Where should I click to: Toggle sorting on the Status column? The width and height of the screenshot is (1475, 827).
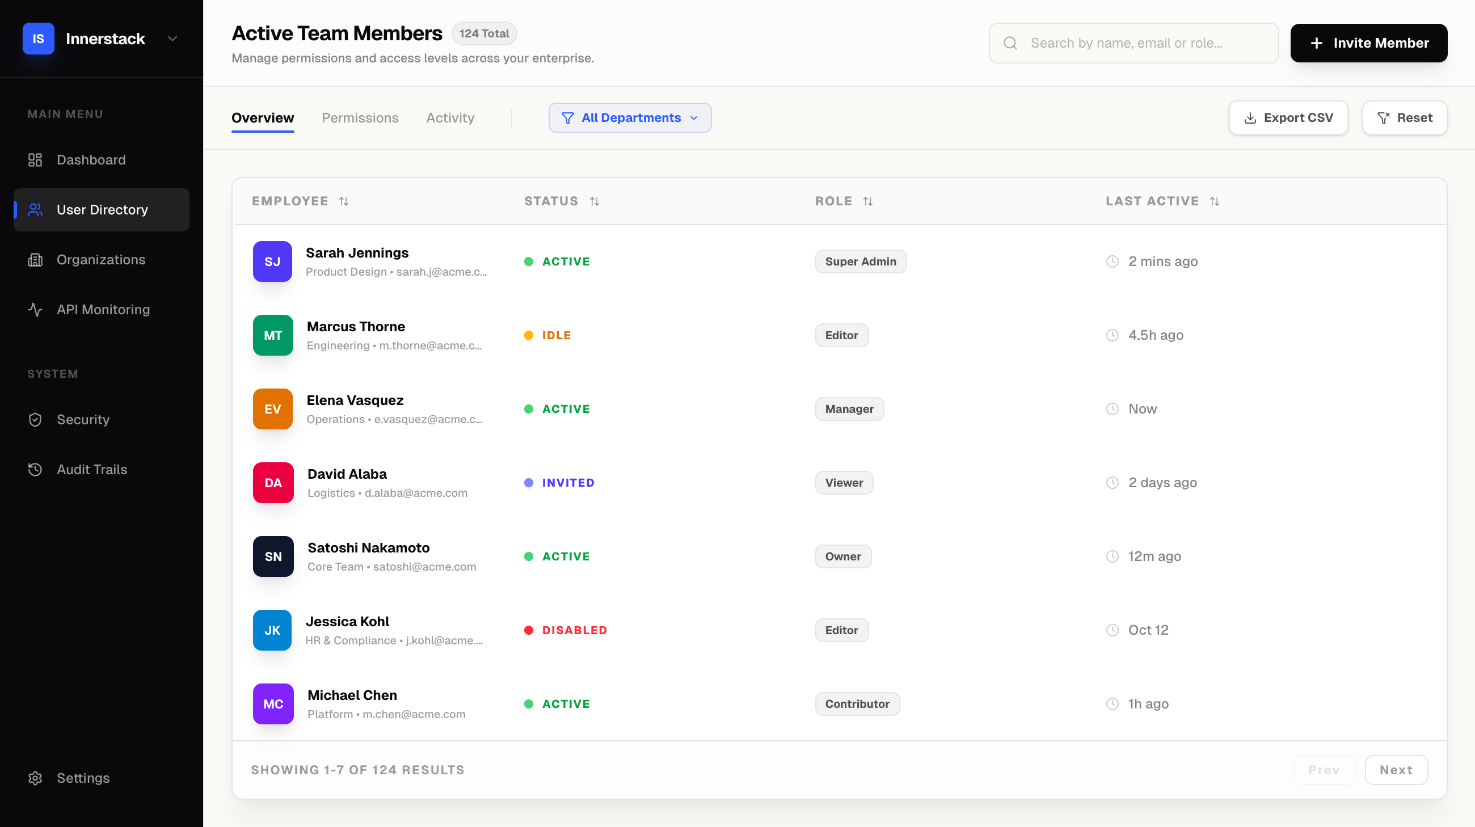tap(595, 201)
